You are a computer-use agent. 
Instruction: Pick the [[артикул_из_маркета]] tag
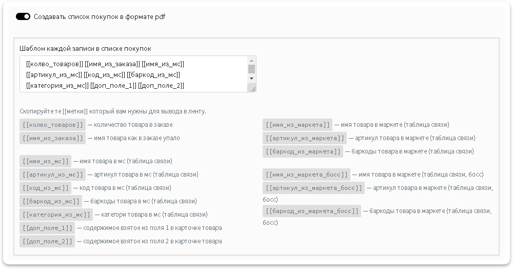click(x=305, y=138)
